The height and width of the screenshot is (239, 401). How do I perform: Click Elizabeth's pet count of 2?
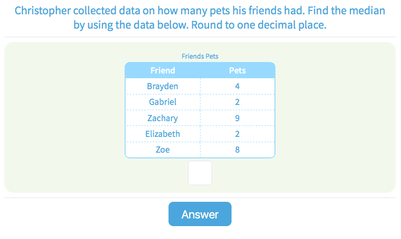[x=237, y=134]
